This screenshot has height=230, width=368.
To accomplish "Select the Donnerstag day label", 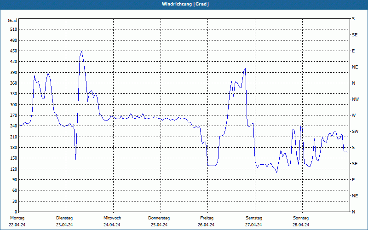I will pos(159,218).
